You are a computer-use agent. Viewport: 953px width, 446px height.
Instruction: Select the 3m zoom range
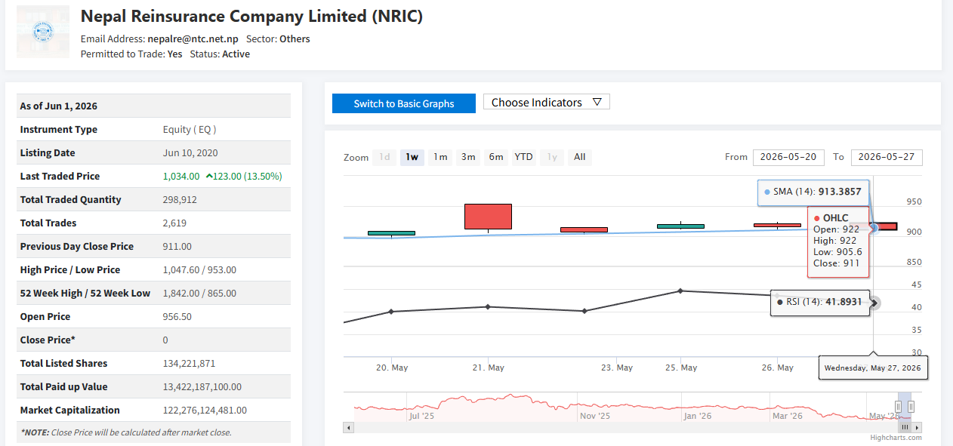468,157
